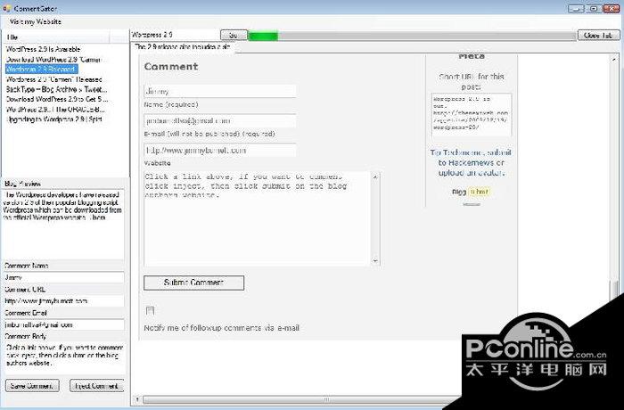Select 'Wordpress 2.9 Carmen Released' entry
624x410 pixels.
[54, 79]
